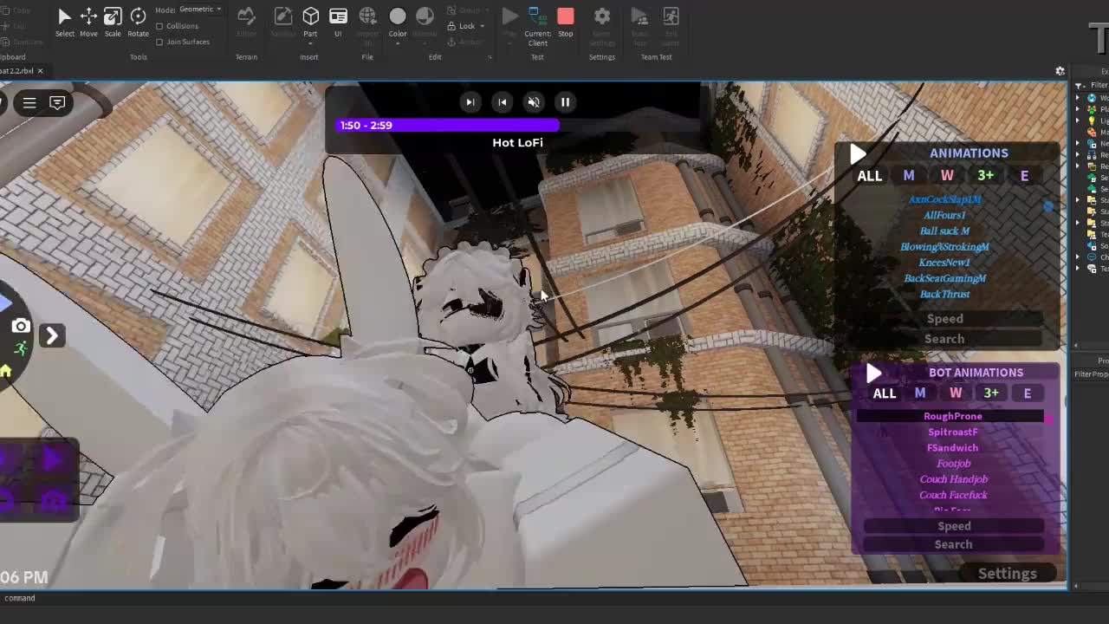Mute the music player audio
1109x624 pixels.
pyautogui.click(x=534, y=102)
